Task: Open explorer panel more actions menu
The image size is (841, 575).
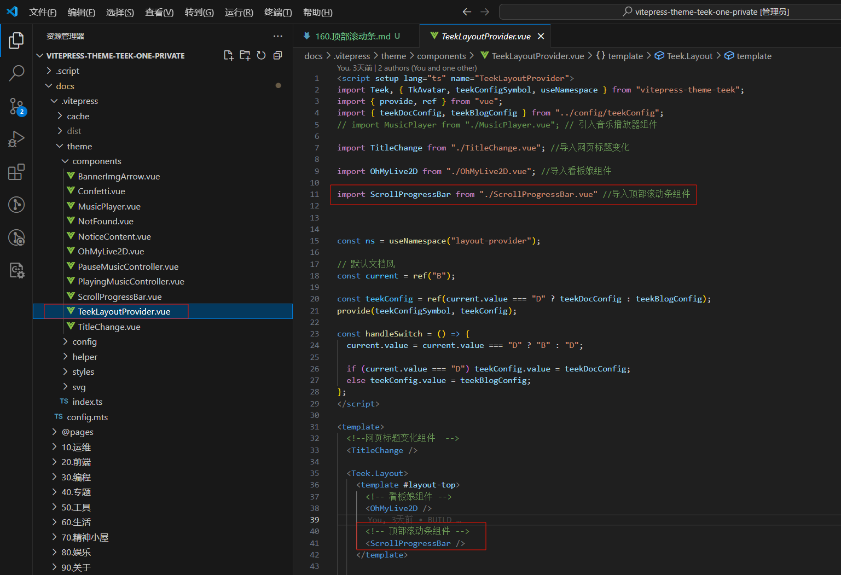Action: pyautogui.click(x=278, y=36)
